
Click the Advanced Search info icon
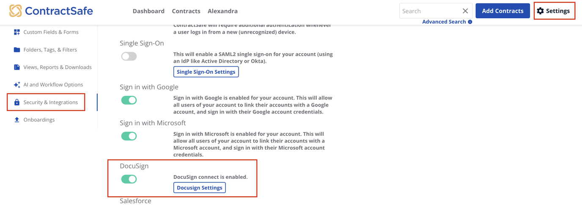(470, 22)
